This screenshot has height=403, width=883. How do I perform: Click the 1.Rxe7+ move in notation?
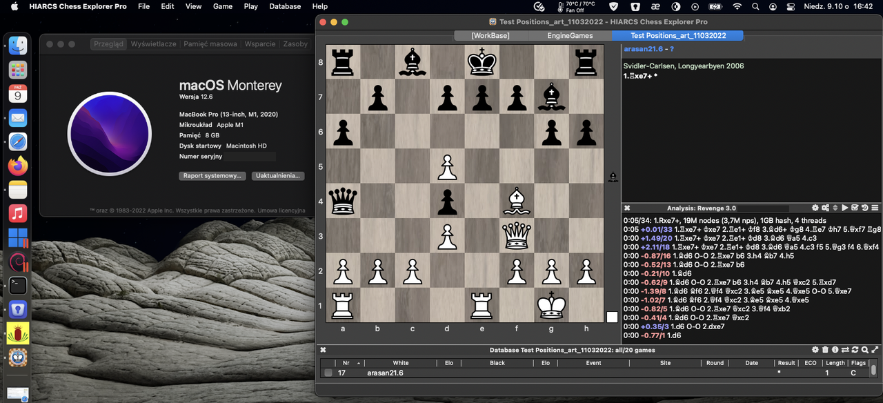[x=637, y=75]
